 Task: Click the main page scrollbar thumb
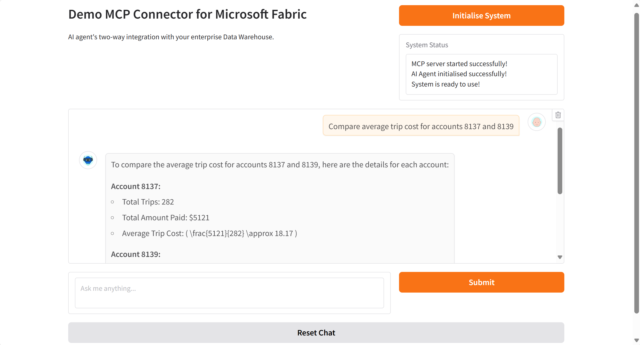[636, 163]
